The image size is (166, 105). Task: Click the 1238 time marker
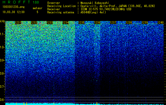coord(129,23)
